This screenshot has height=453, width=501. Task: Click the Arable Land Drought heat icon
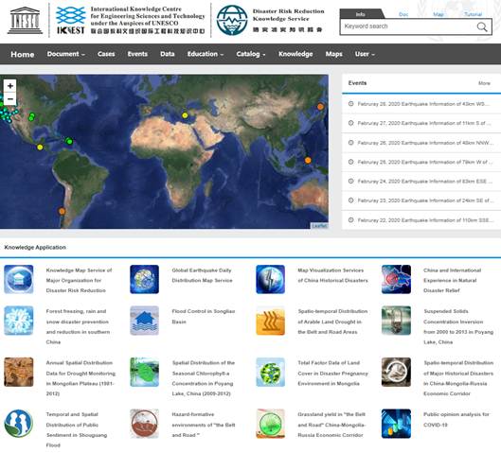click(270, 321)
